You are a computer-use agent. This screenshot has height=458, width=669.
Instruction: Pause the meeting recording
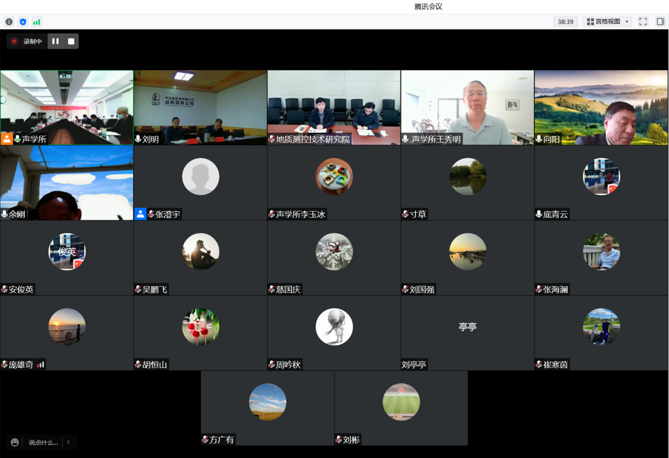pos(55,41)
